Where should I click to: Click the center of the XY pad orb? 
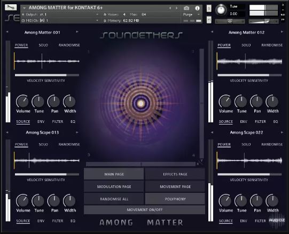pyautogui.click(x=141, y=104)
